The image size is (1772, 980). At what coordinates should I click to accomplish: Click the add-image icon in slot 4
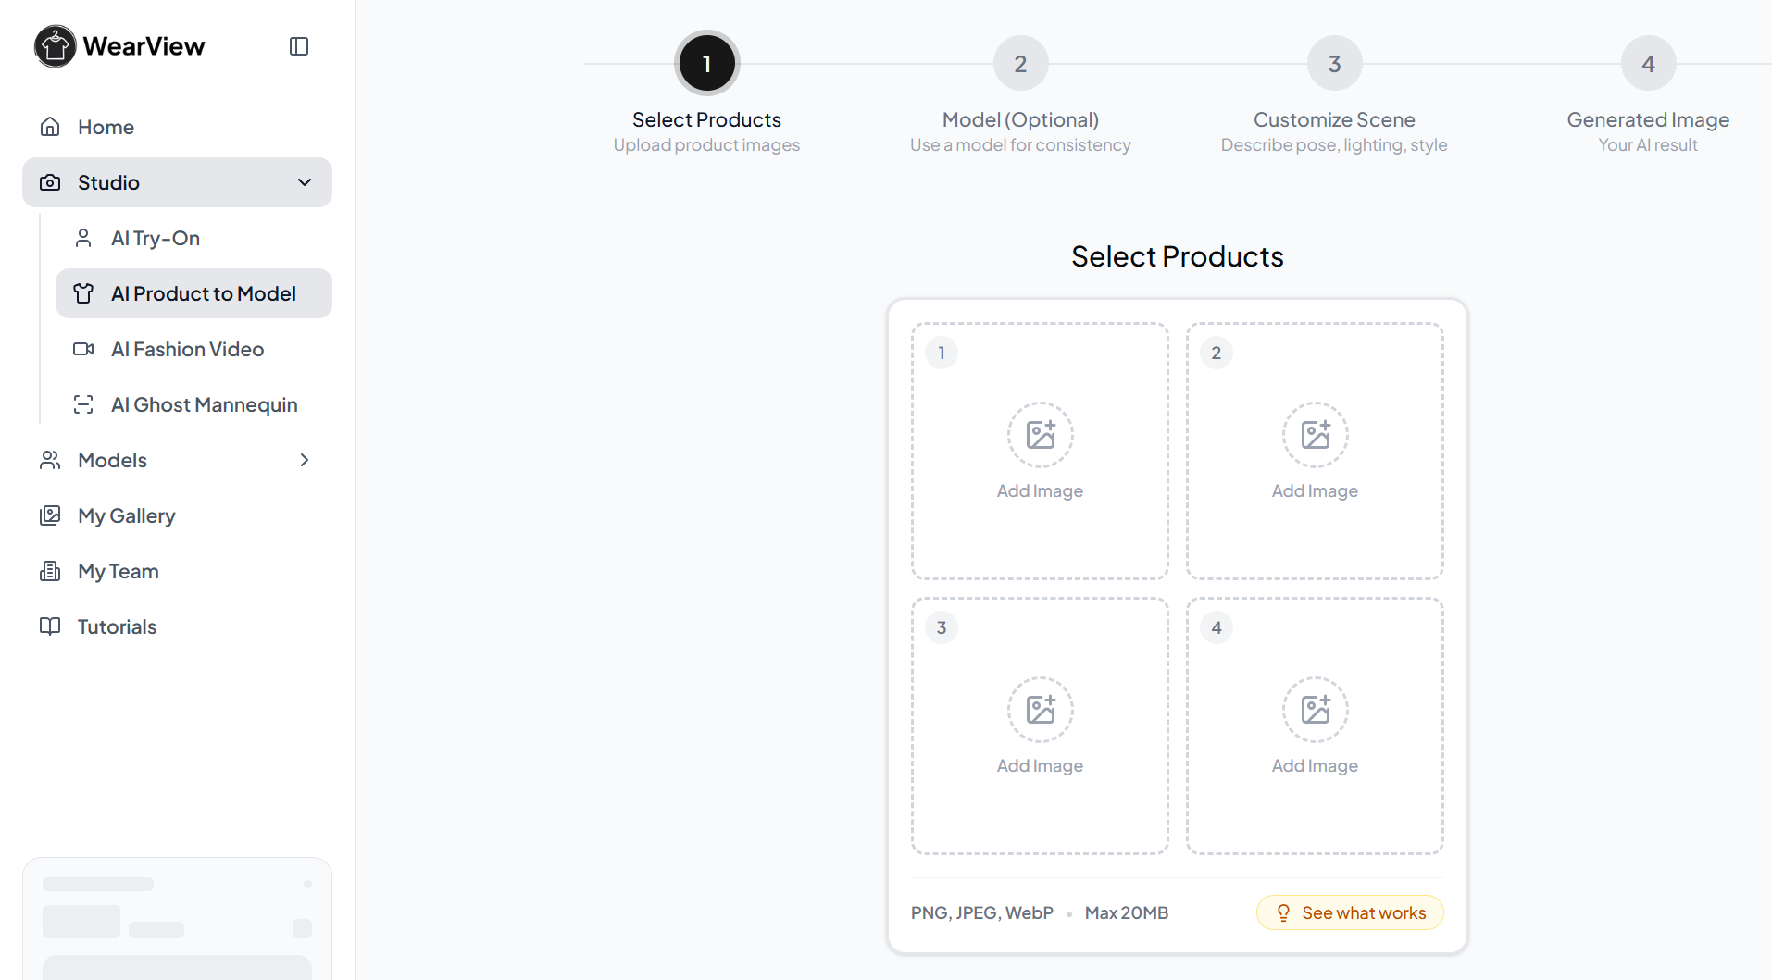coord(1316,710)
